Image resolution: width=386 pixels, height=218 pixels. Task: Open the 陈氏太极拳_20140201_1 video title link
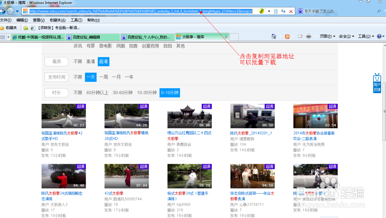click(x=251, y=133)
